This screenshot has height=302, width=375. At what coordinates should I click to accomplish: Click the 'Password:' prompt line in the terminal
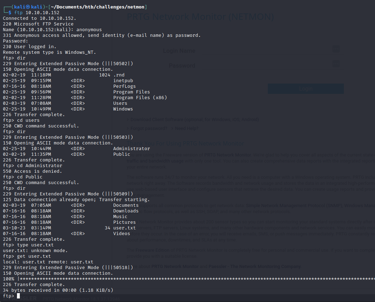(16, 41)
